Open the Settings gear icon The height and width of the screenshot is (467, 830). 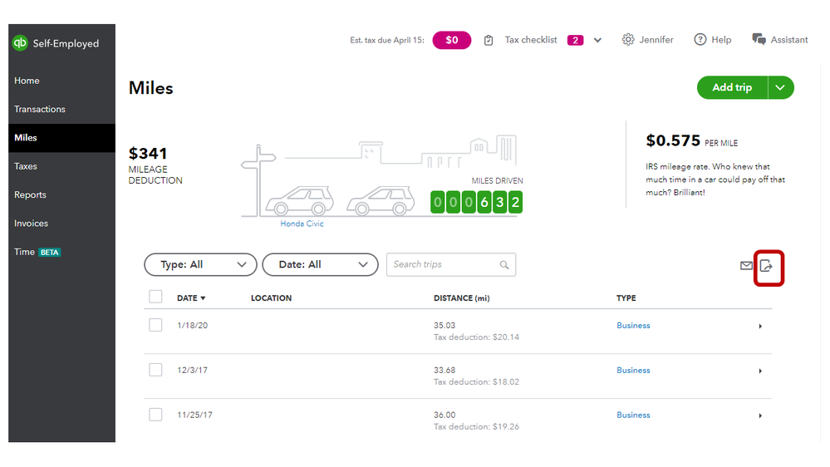628,40
